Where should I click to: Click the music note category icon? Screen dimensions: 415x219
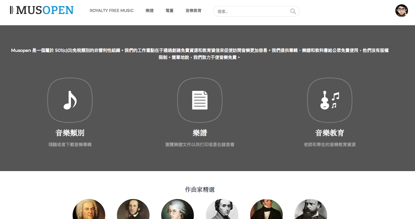[70, 100]
